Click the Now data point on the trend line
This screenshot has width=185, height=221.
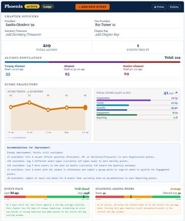pyautogui.click(x=67, y=108)
